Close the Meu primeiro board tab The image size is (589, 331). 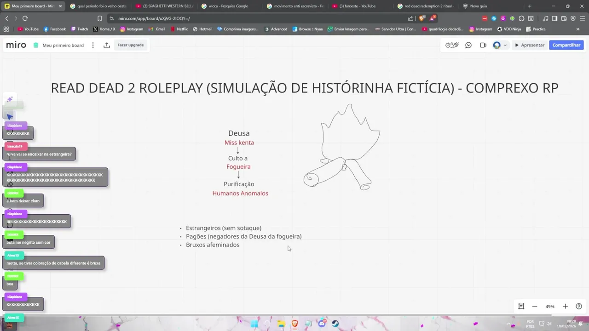[x=60, y=6]
